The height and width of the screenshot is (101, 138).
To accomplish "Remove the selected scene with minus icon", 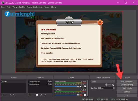I will tap(6, 95).
